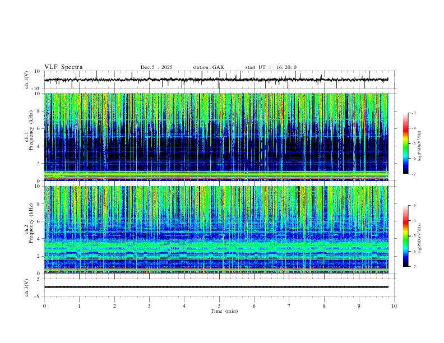
Task: Click the "ch.1(V)" waveform axis label
Action: (27, 80)
